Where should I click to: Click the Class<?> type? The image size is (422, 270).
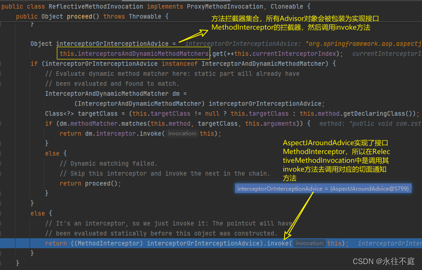(x=60, y=113)
